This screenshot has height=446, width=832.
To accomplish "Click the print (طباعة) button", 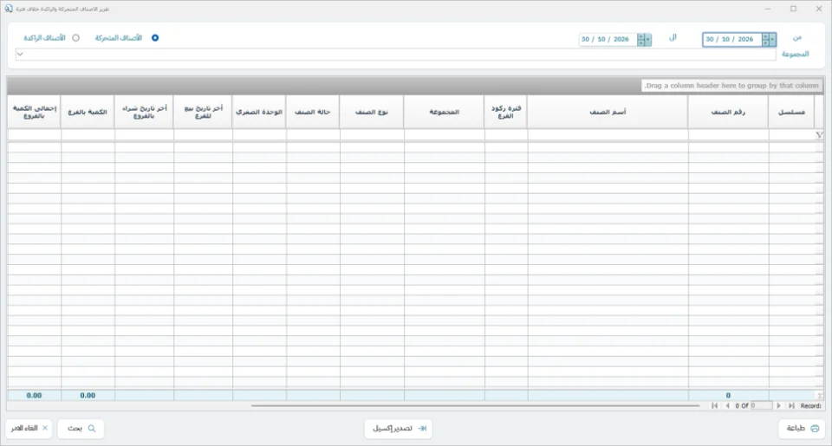I will [x=802, y=429].
